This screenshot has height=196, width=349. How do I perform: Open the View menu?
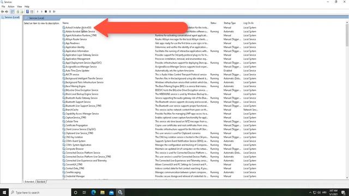pyautogui.click(x=20, y=7)
